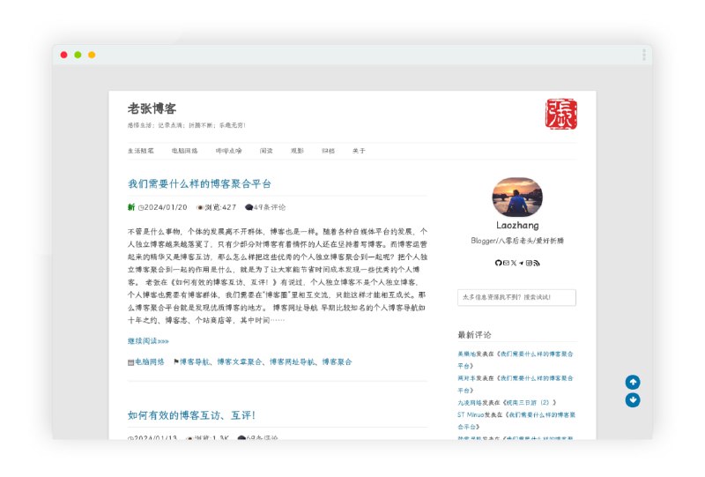
Task: Click the RSS feed icon
Action: tap(536, 263)
